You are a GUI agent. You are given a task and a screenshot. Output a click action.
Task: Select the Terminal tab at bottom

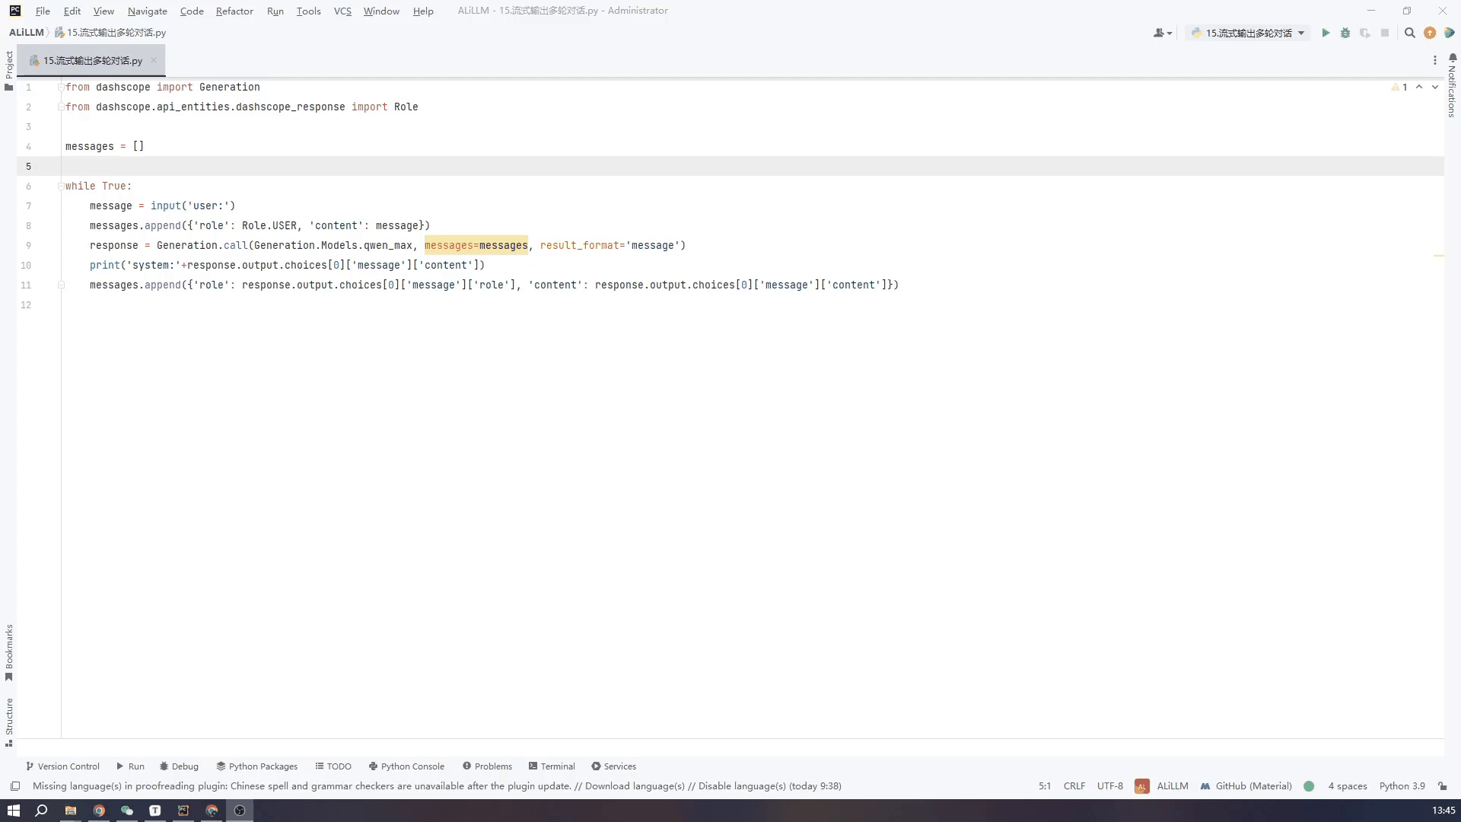click(x=558, y=766)
